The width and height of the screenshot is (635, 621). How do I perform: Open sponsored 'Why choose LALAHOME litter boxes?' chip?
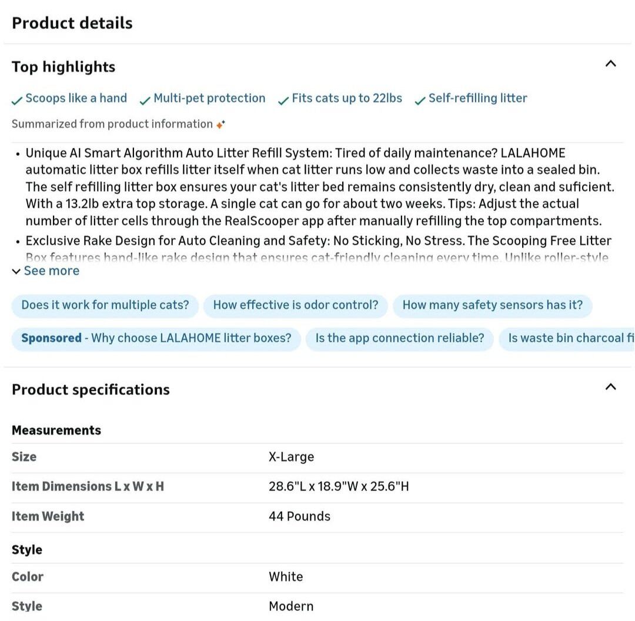(156, 338)
